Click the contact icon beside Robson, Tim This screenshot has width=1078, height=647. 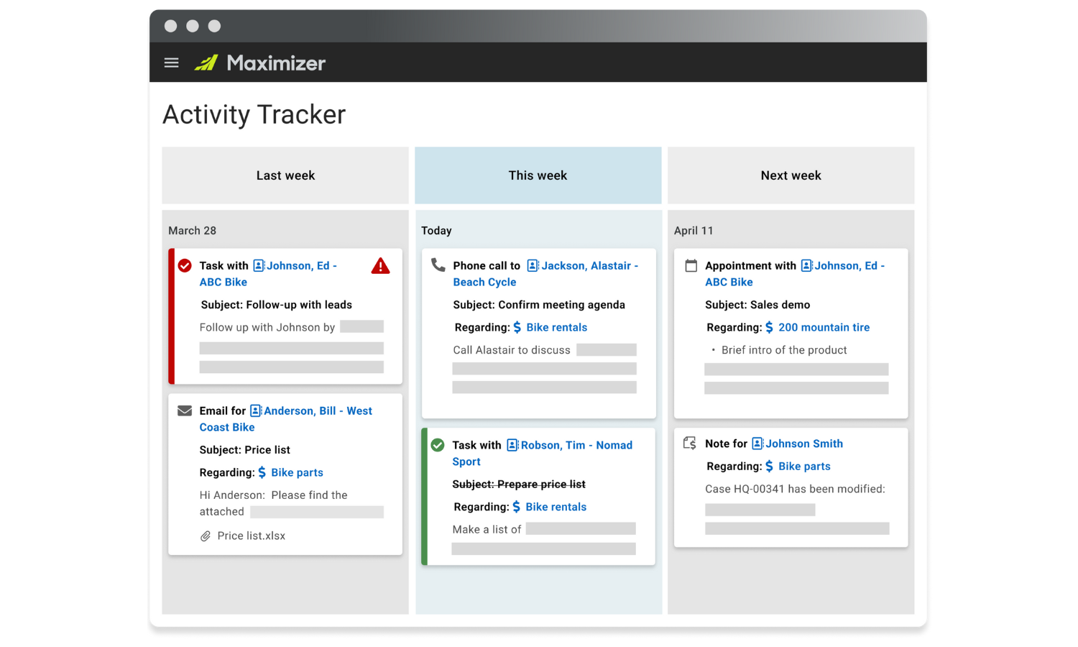tap(512, 445)
